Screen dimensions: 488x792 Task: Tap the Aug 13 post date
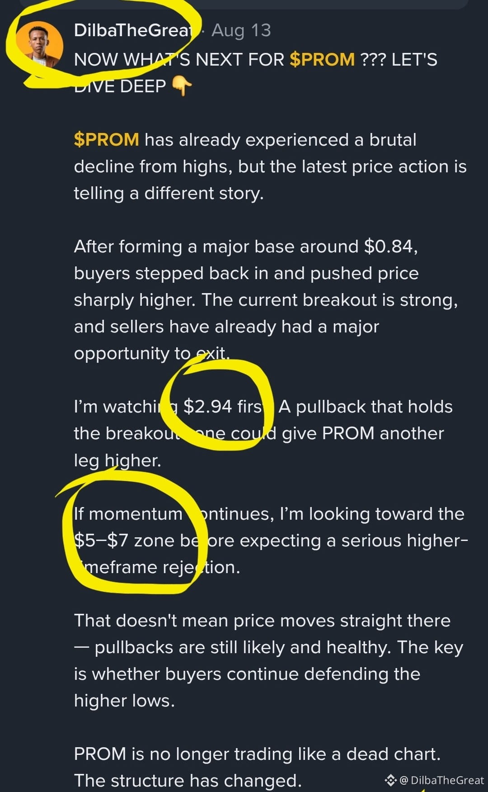[241, 30]
